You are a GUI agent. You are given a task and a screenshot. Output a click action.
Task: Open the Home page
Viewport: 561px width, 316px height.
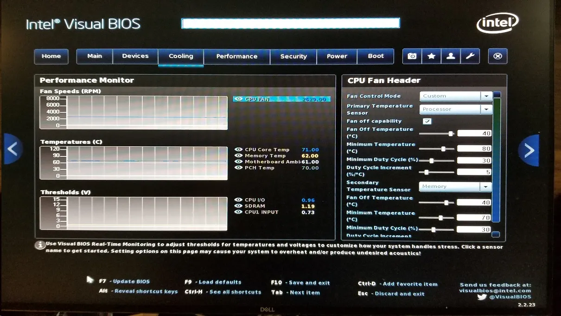tap(51, 56)
